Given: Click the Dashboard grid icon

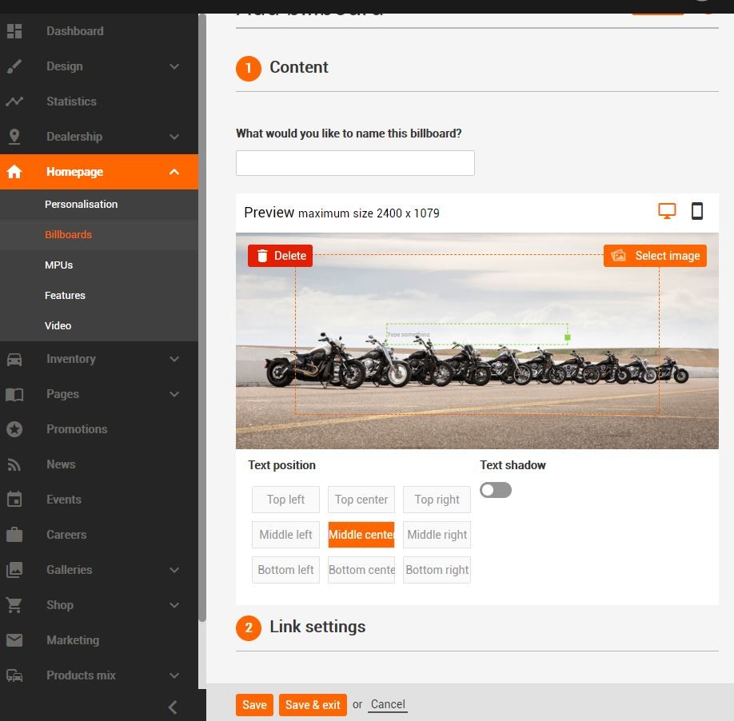Looking at the screenshot, I should [x=14, y=31].
